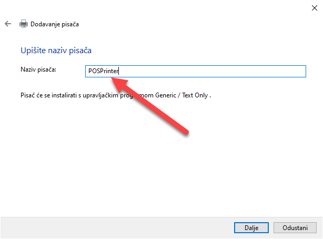323x239 pixels.
Task: Select the "Naziv pisača:" field label
Action: click(x=38, y=69)
